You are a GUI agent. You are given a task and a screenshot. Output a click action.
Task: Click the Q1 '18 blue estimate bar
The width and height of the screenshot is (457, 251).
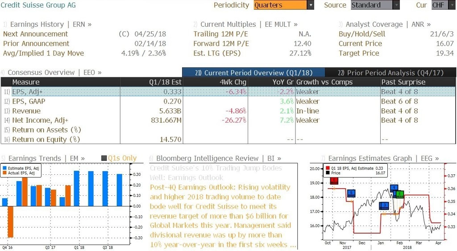77,189
